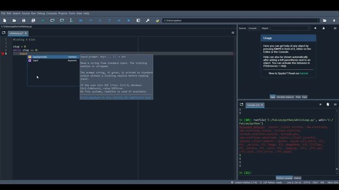Image resolution: width=339 pixels, height=190 pixels.
Task: Interrupt kernel stop square icon
Action: coord(320,104)
